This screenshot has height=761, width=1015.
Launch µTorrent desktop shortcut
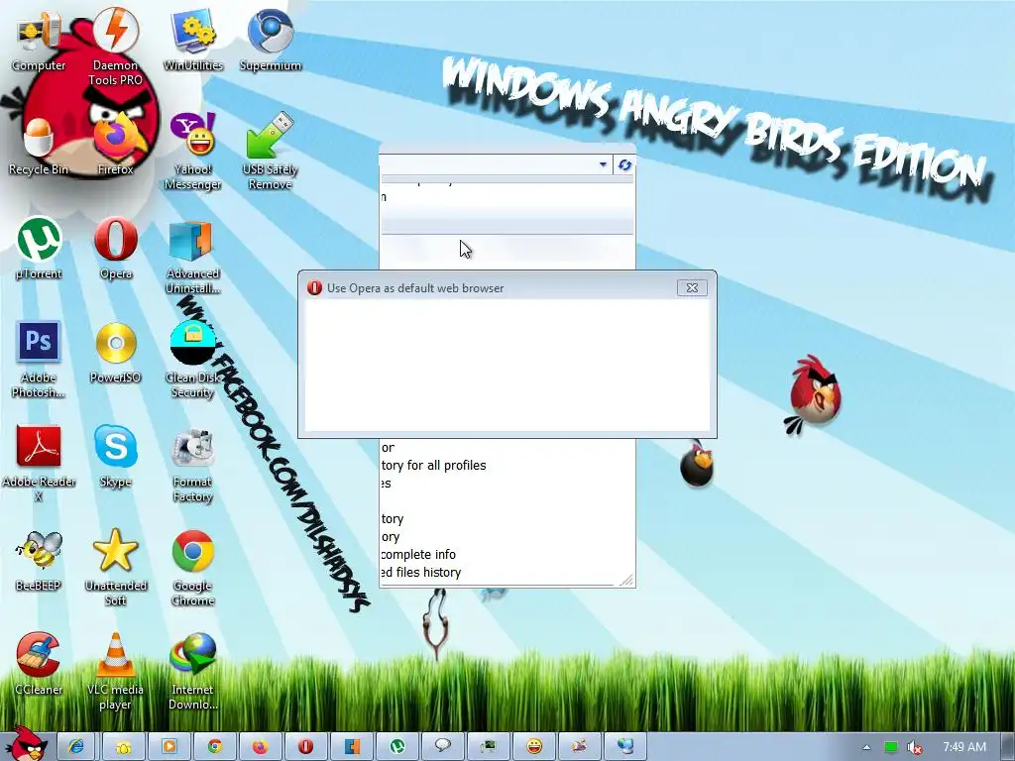click(39, 248)
